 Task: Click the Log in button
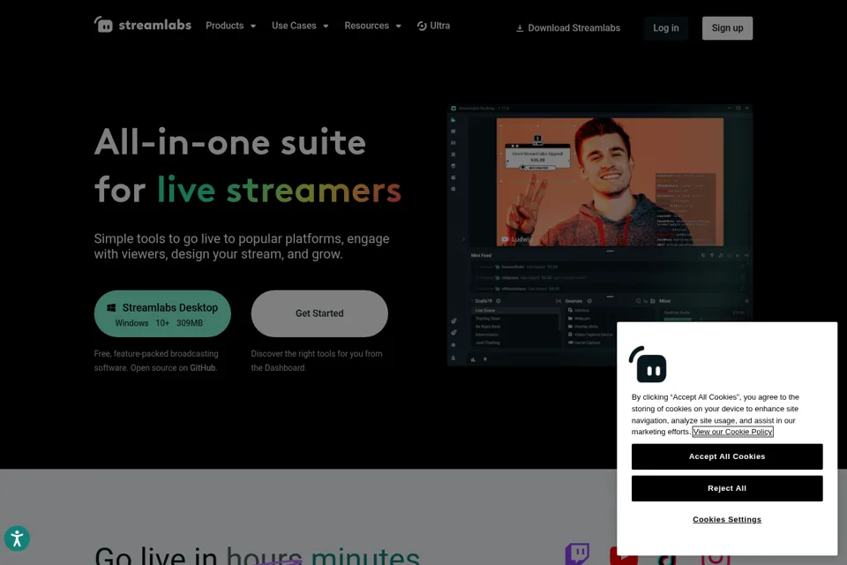point(665,28)
